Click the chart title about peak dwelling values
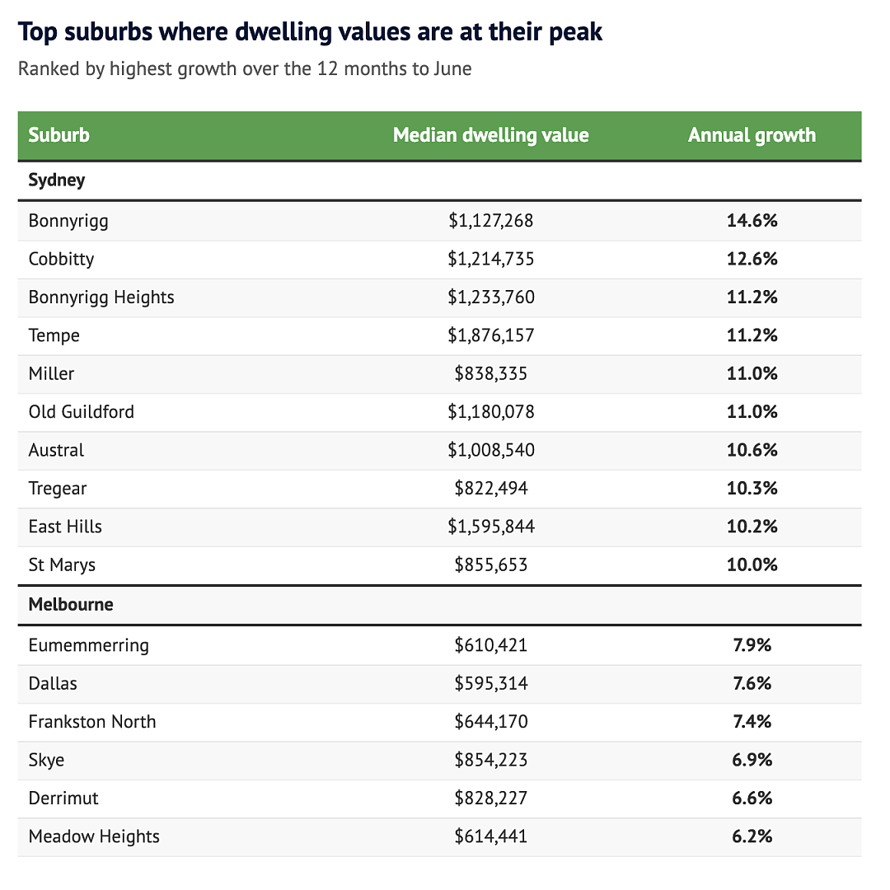 tap(310, 32)
